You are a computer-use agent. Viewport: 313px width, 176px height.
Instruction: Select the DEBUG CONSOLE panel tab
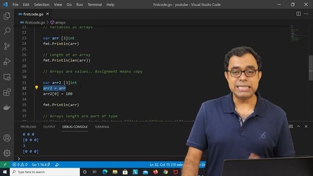[x=75, y=127]
